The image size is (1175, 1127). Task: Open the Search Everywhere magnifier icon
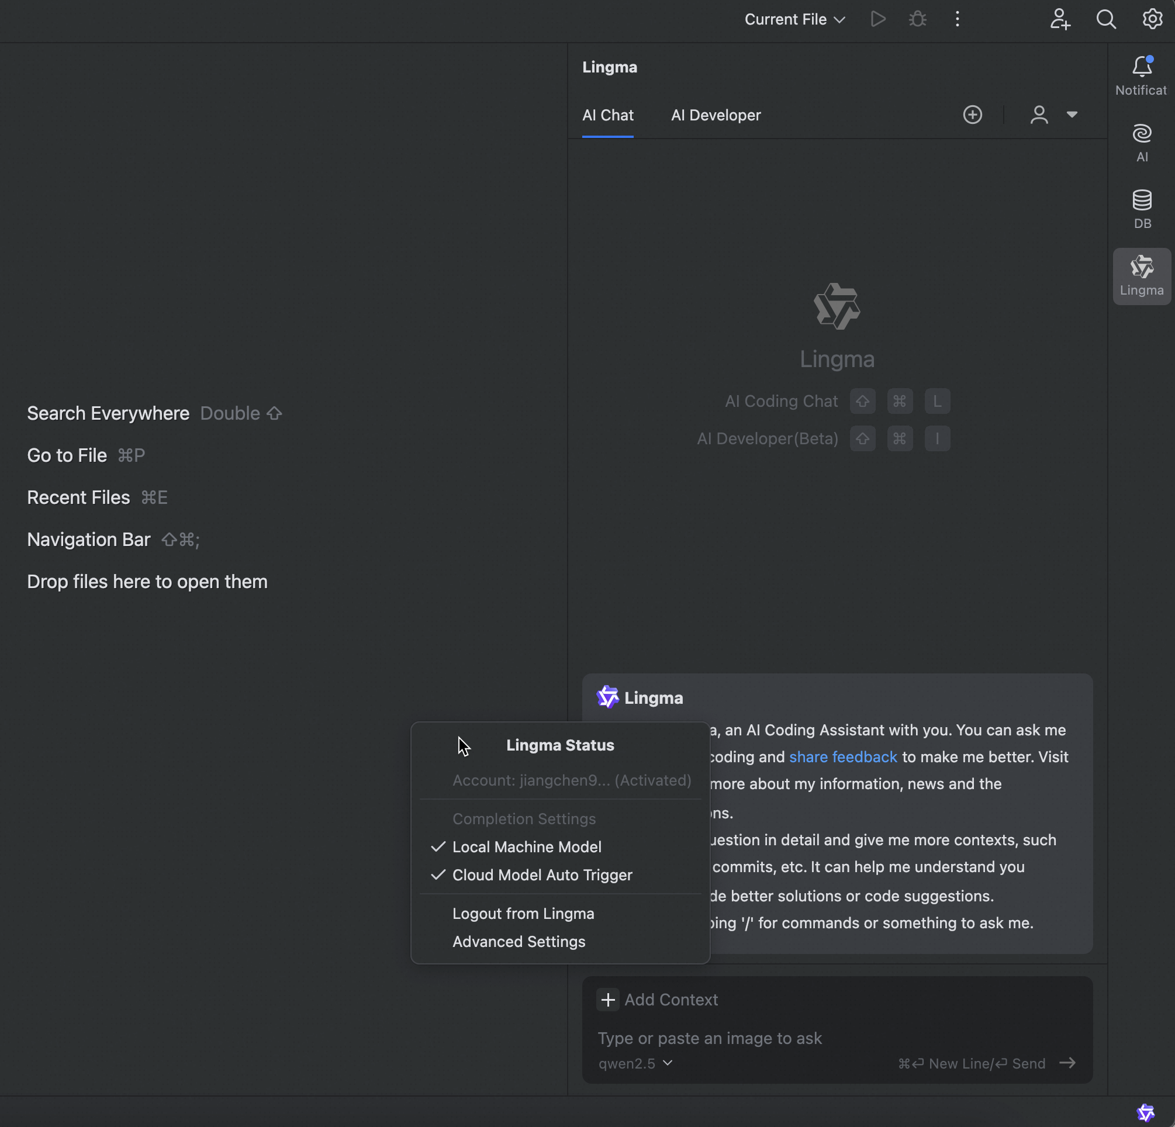(x=1106, y=19)
